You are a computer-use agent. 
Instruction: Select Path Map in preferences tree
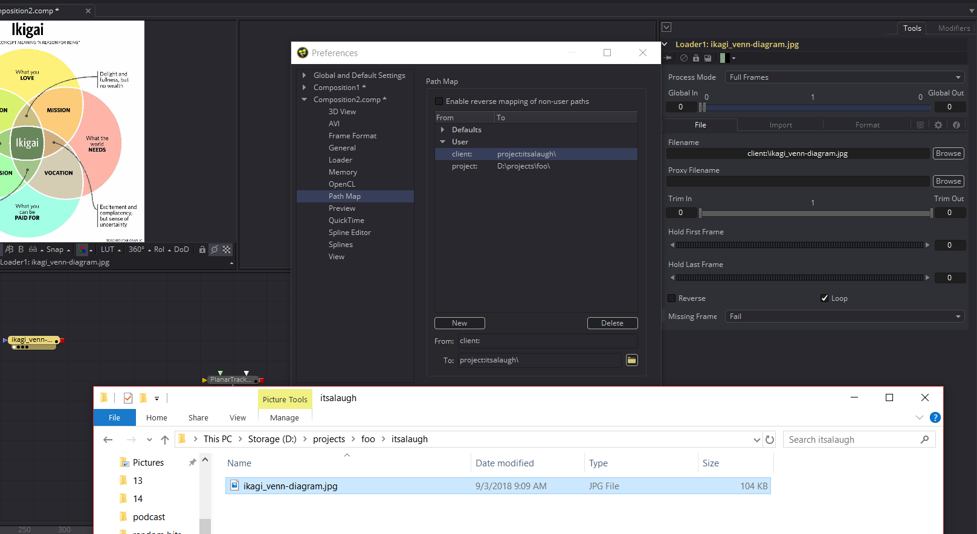(x=355, y=196)
